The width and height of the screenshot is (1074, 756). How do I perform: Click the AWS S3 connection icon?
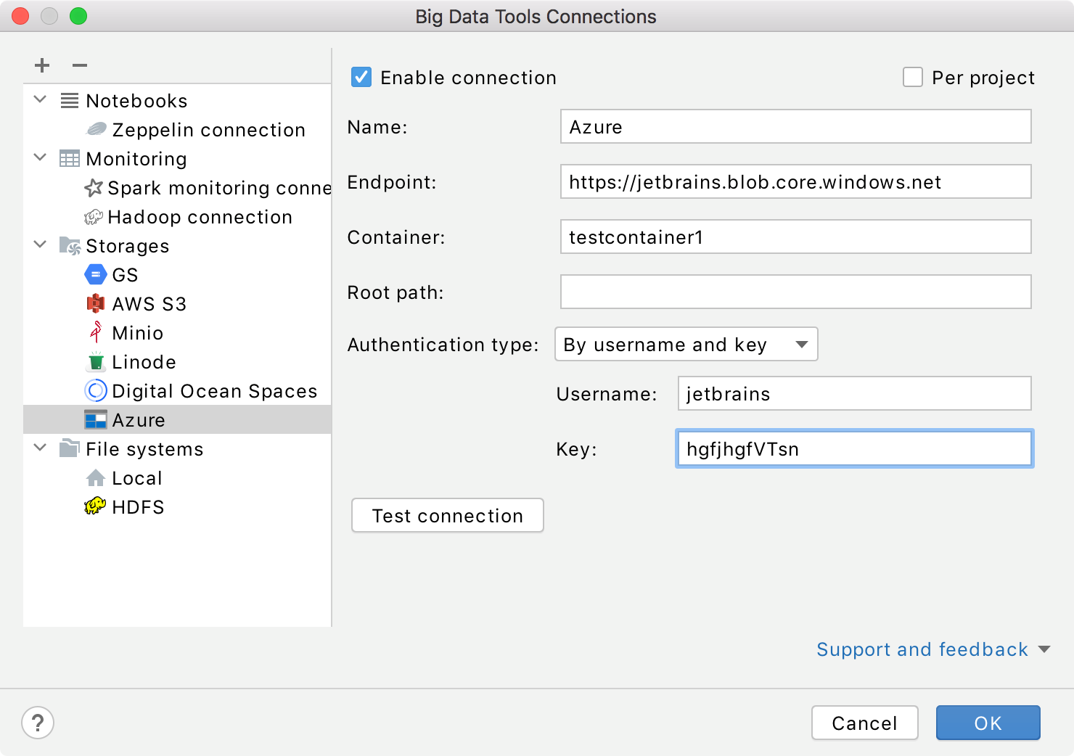(x=95, y=303)
